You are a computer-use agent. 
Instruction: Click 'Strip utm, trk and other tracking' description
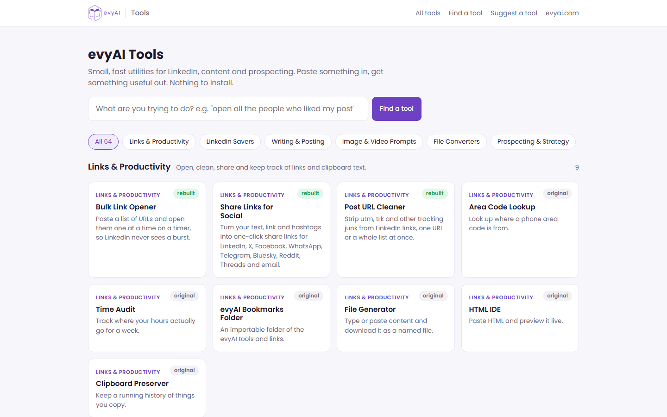click(394, 228)
